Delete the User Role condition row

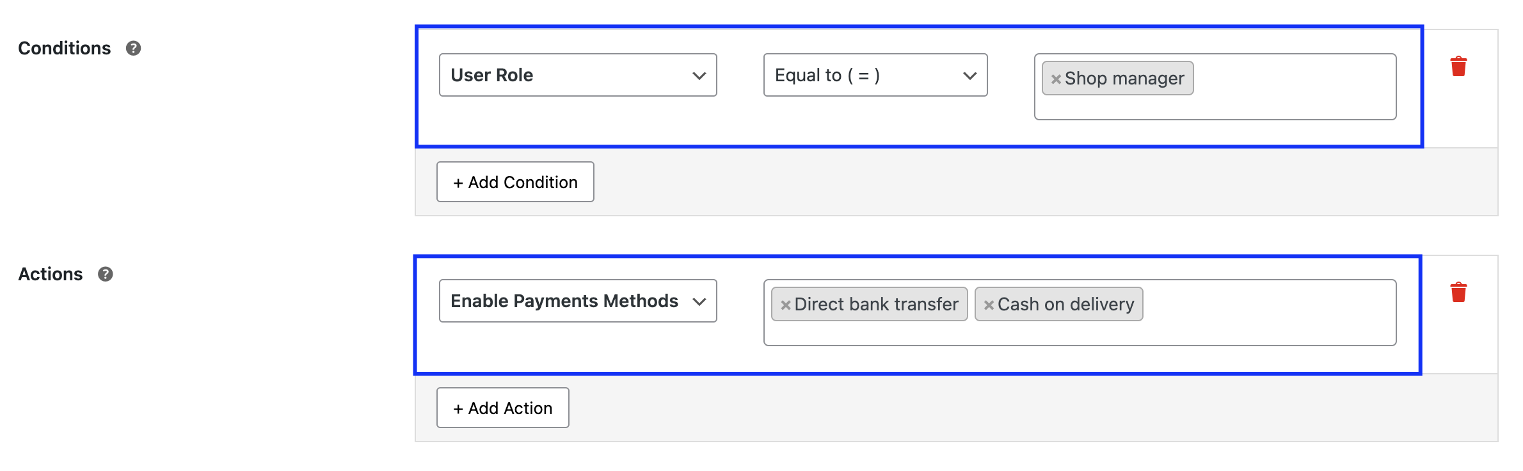[1458, 67]
